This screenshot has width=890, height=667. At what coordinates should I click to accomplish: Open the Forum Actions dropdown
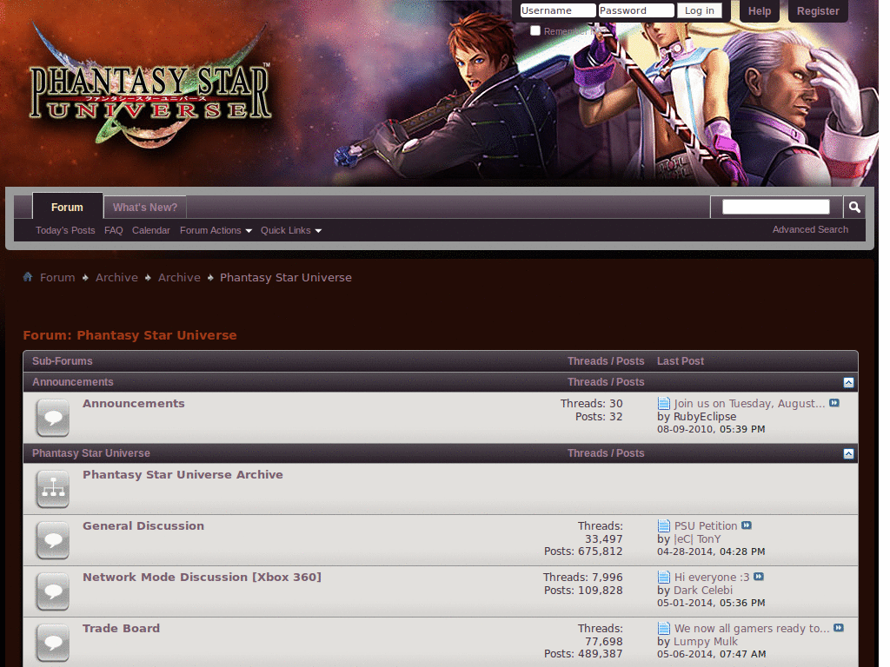tap(216, 230)
